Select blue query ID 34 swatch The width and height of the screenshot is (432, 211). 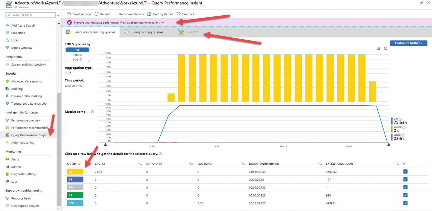[x=75, y=179]
